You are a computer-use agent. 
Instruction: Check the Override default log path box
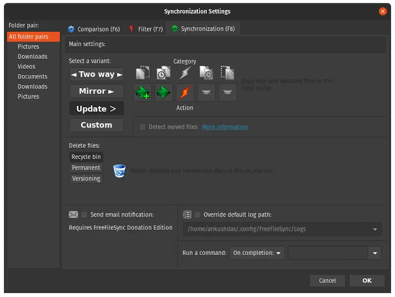tap(197, 214)
